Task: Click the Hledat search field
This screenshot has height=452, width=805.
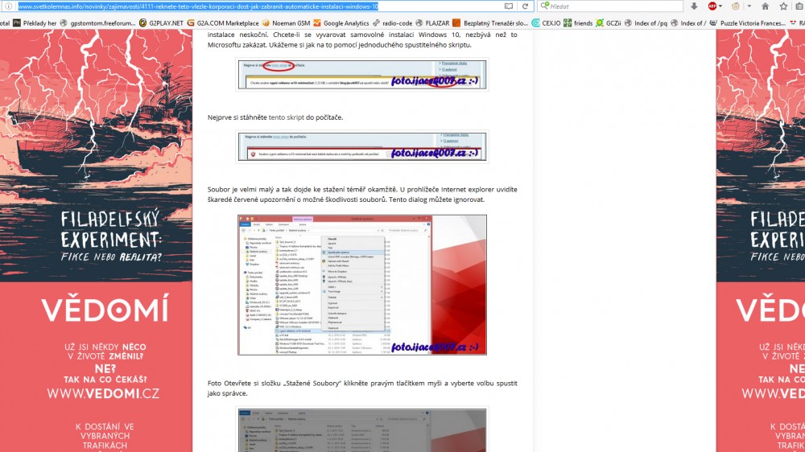Action: click(612, 6)
